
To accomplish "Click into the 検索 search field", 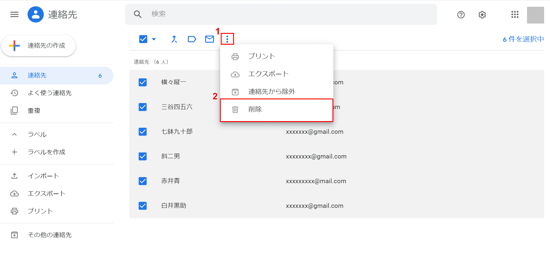I will click(x=281, y=14).
